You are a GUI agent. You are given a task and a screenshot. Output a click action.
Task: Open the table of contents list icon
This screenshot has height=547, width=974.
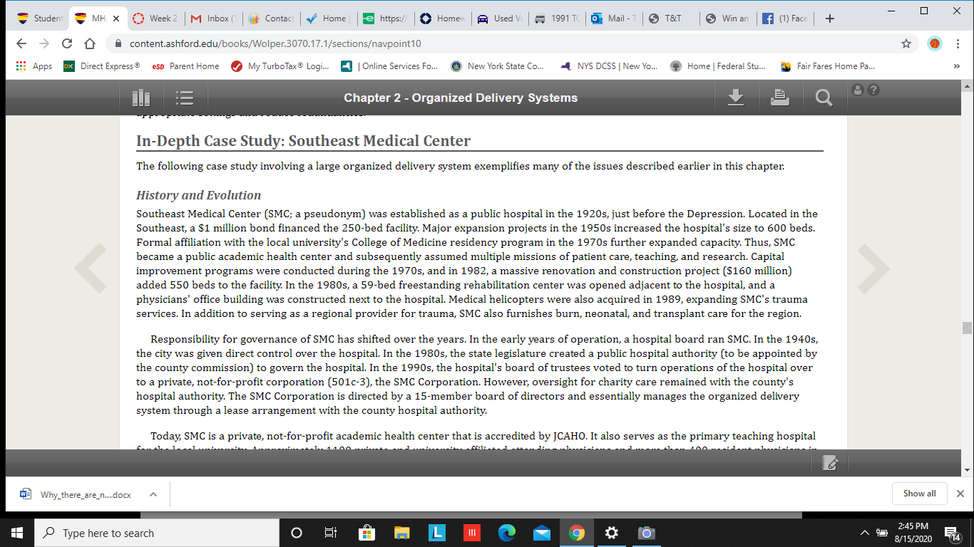pos(185,98)
